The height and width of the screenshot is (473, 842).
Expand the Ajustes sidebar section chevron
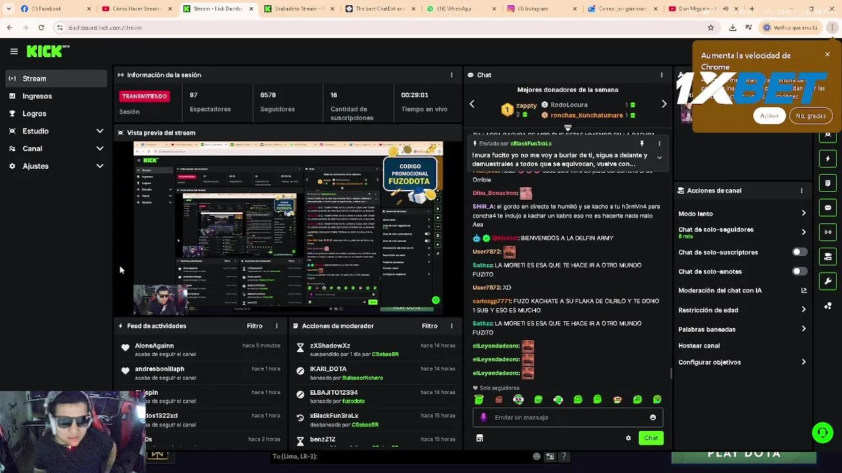pyautogui.click(x=100, y=166)
